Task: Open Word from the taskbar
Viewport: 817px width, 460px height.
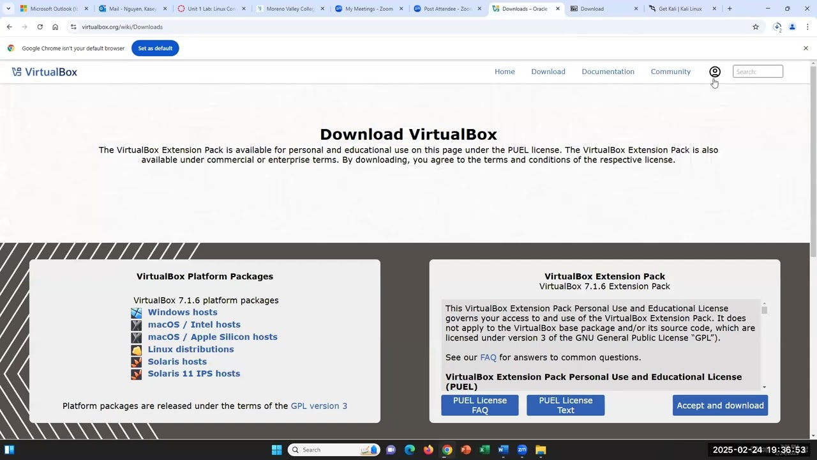Action: point(503,450)
